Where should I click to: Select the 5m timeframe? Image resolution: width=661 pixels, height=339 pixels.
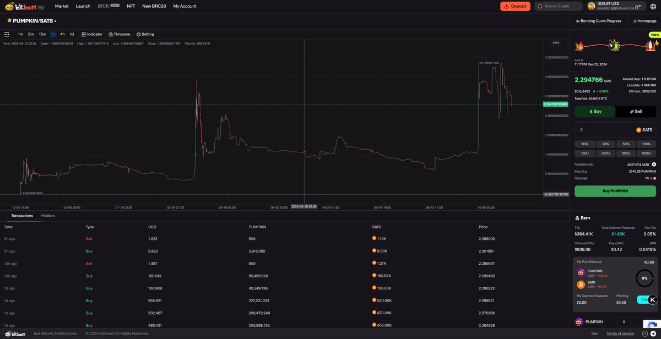(x=31, y=34)
